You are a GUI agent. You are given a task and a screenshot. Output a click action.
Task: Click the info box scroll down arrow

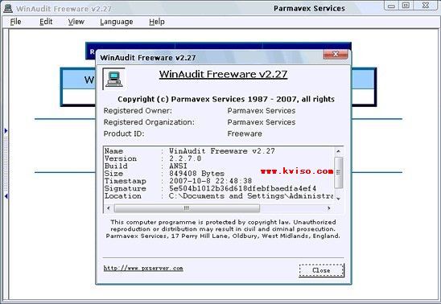(338, 199)
